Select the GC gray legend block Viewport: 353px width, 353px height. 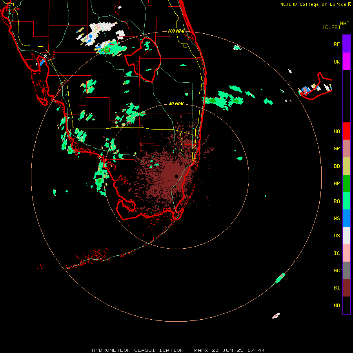point(346,270)
